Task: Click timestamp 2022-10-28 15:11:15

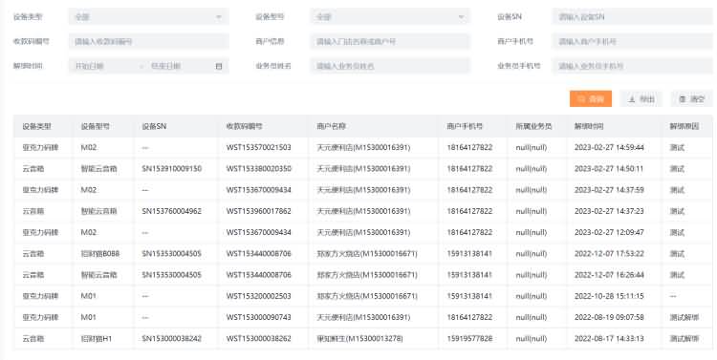Action: click(609, 296)
